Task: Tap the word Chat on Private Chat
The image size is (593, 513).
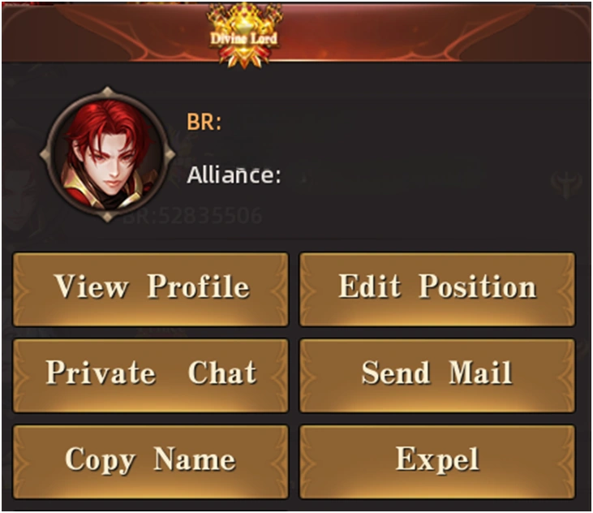Action: (x=222, y=373)
